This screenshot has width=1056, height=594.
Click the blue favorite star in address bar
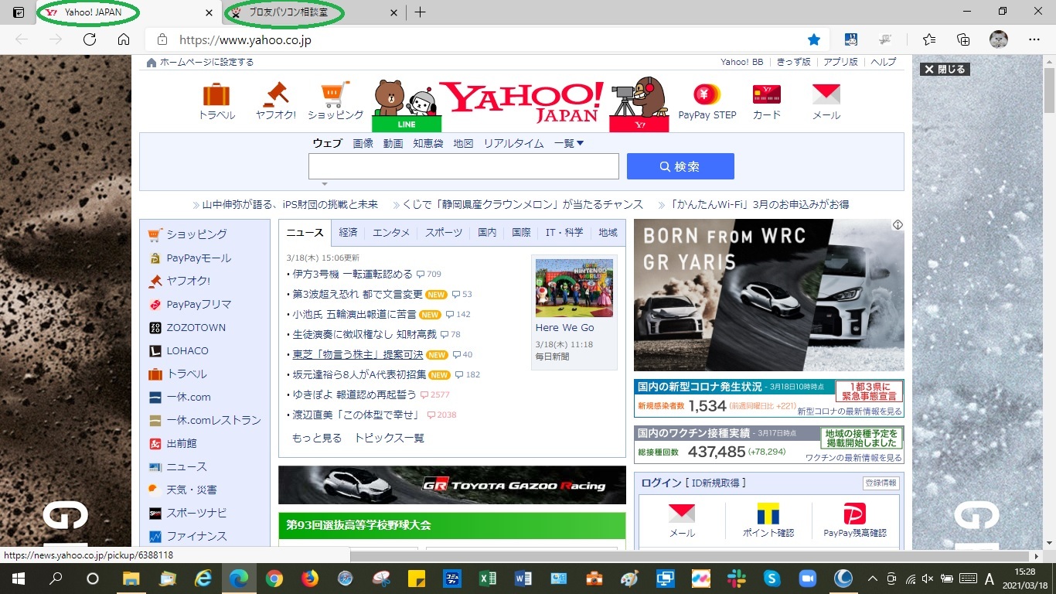[x=814, y=39]
